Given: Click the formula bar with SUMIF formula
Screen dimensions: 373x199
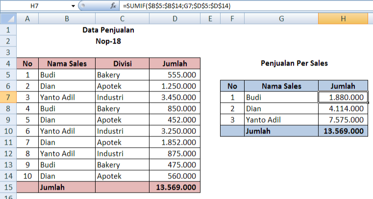Looking at the screenshot, I should (x=245, y=6).
